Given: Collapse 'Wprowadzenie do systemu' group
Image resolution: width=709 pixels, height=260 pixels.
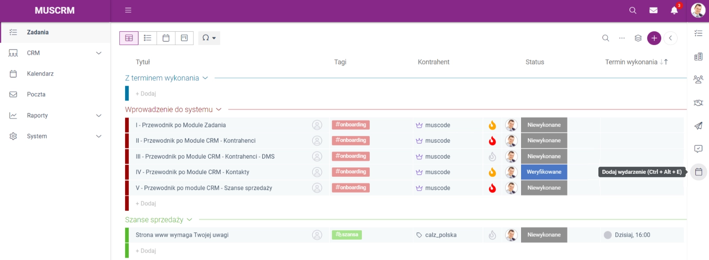Looking at the screenshot, I should pyautogui.click(x=218, y=110).
